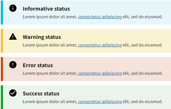The height and width of the screenshot is (109, 171).
Task: Open consectetur adipiscing link in Warning alert
Action: coord(100,45)
